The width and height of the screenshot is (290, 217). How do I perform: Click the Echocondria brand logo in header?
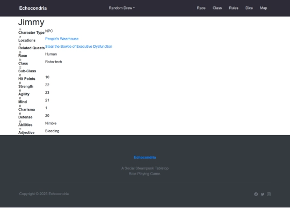pos(33,8)
